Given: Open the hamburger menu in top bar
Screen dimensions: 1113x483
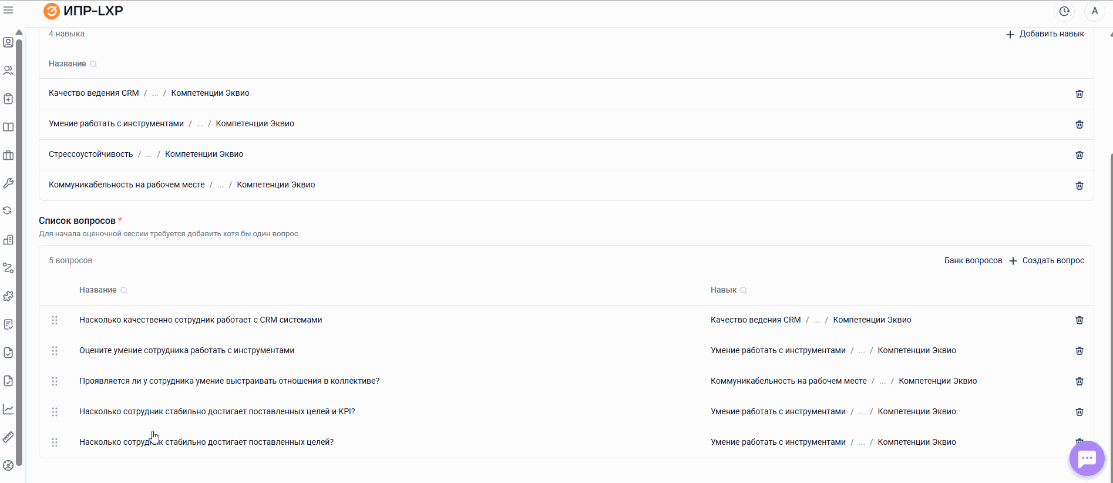Looking at the screenshot, I should (x=8, y=11).
